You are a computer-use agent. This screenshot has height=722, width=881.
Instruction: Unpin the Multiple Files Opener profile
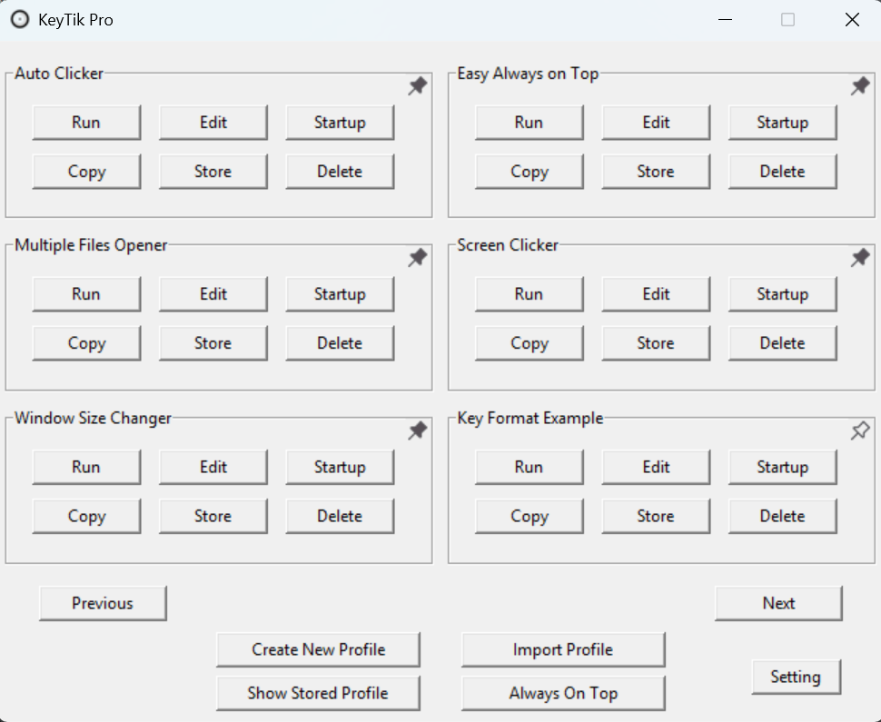[x=418, y=257]
